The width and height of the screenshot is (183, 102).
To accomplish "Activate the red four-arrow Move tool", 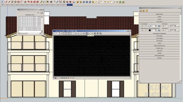I will click(x=31, y=2).
